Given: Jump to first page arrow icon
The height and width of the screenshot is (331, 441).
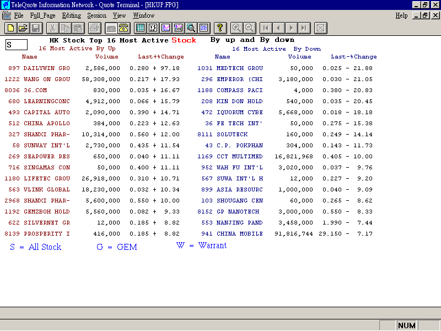Looking at the screenshot, I should (x=266, y=28).
